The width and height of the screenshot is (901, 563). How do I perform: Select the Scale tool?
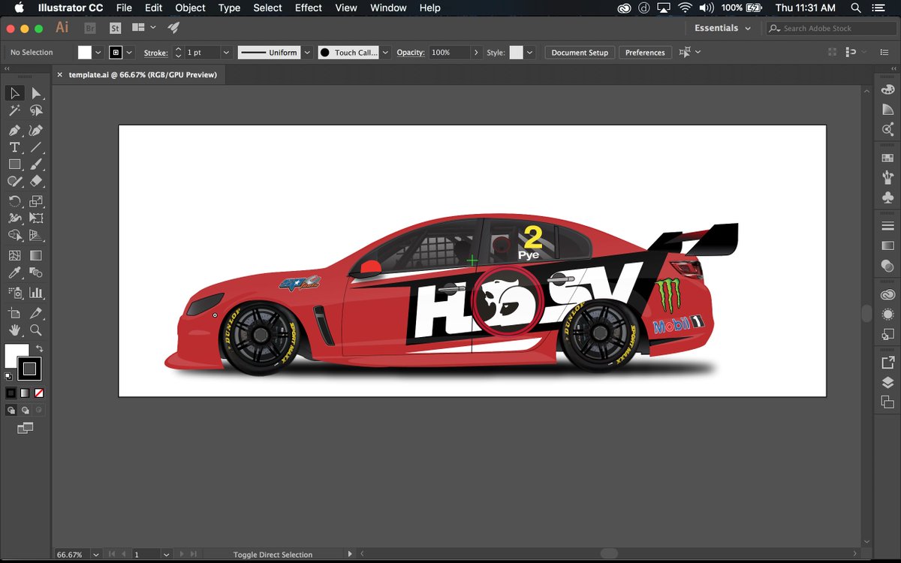click(35, 200)
